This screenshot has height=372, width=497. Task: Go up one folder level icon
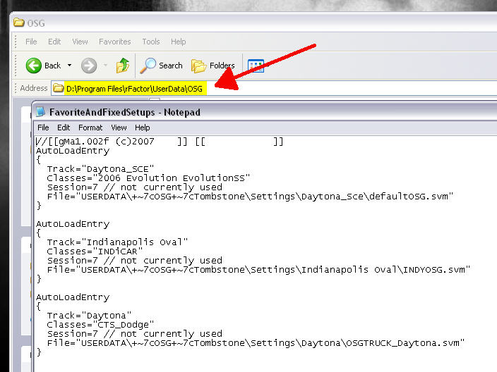pos(123,66)
